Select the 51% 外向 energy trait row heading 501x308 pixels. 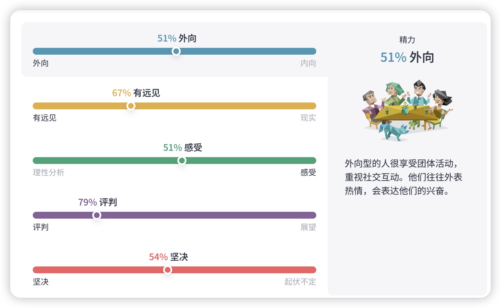pyautogui.click(x=177, y=38)
